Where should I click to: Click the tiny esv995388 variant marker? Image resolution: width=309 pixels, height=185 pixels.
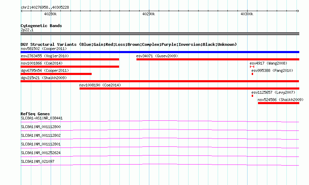252,74
